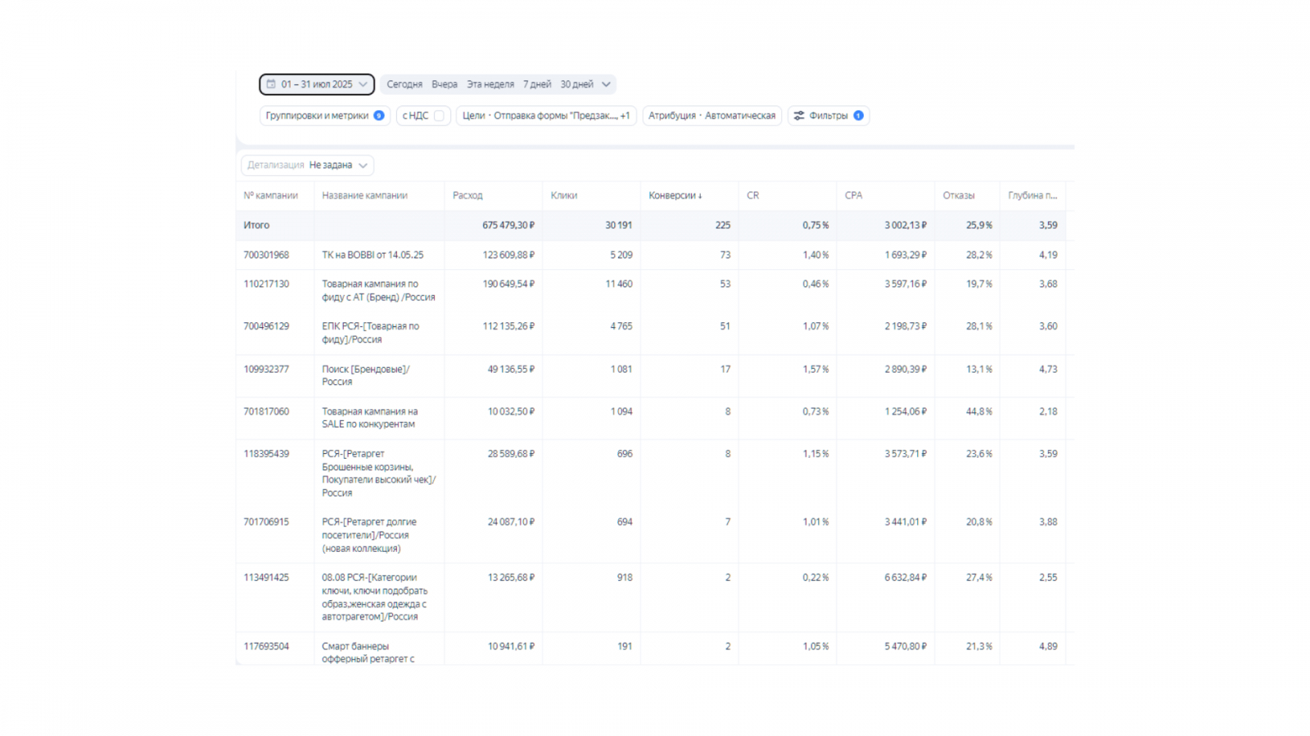The width and height of the screenshot is (1310, 736).
Task: Sort table by CPA column header
Action: [853, 195]
